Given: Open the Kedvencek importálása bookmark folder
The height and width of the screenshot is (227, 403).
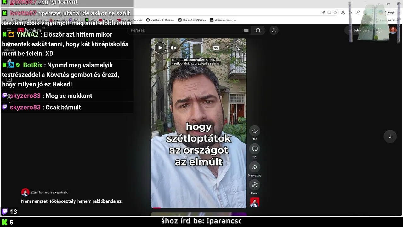Looking at the screenshot, I should pos(26,20).
